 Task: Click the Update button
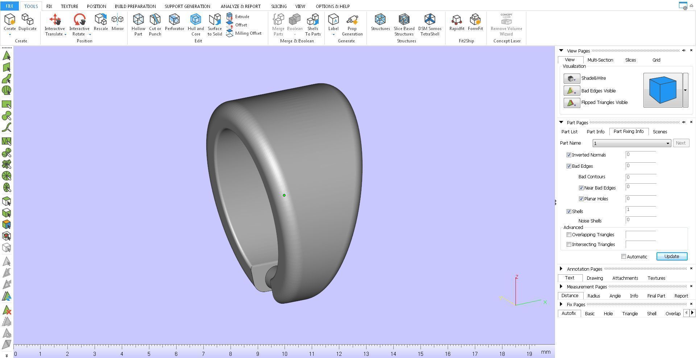click(x=672, y=257)
